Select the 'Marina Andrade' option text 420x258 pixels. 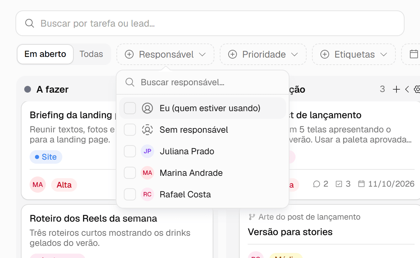[x=191, y=173]
